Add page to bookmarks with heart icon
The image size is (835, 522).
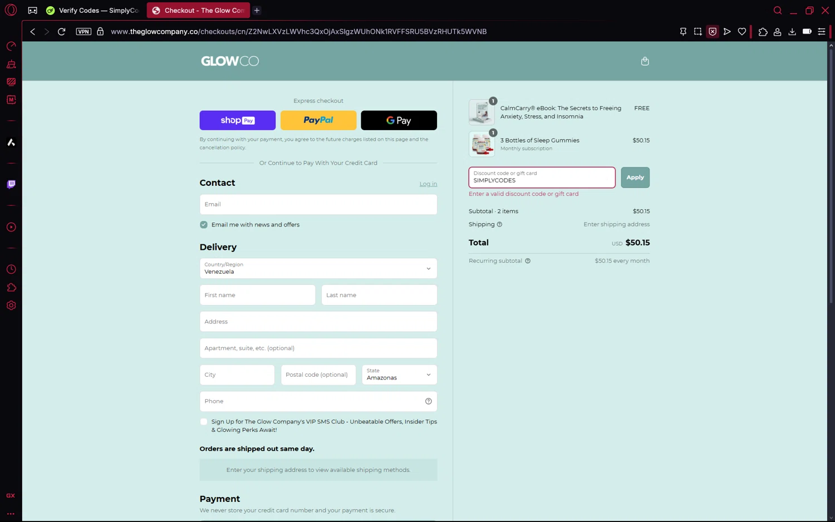(x=742, y=32)
